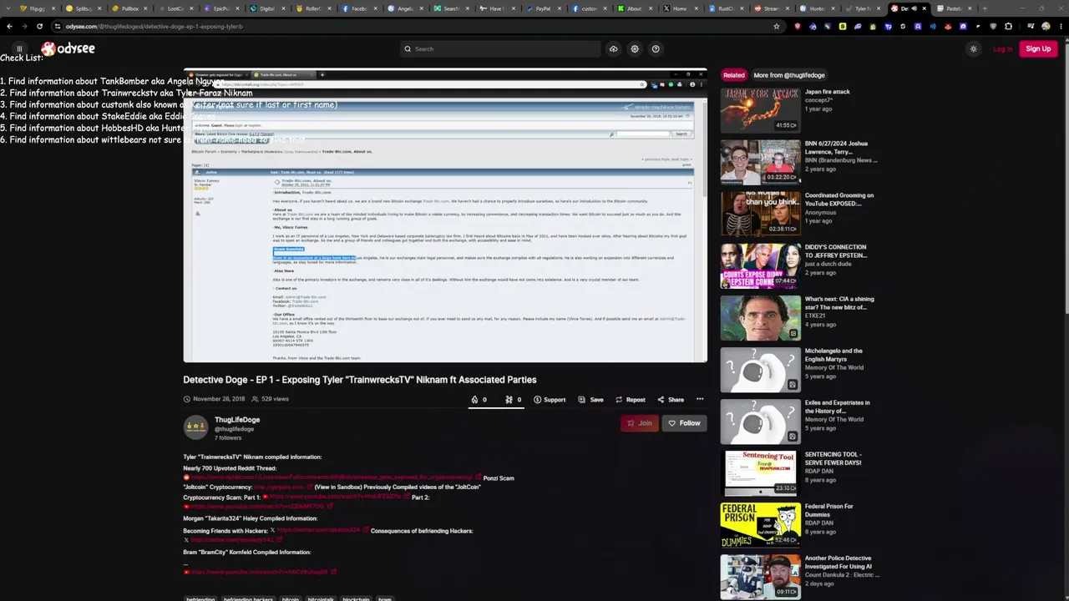Open the three-dot more options menu
1069x601 pixels.
(700, 399)
